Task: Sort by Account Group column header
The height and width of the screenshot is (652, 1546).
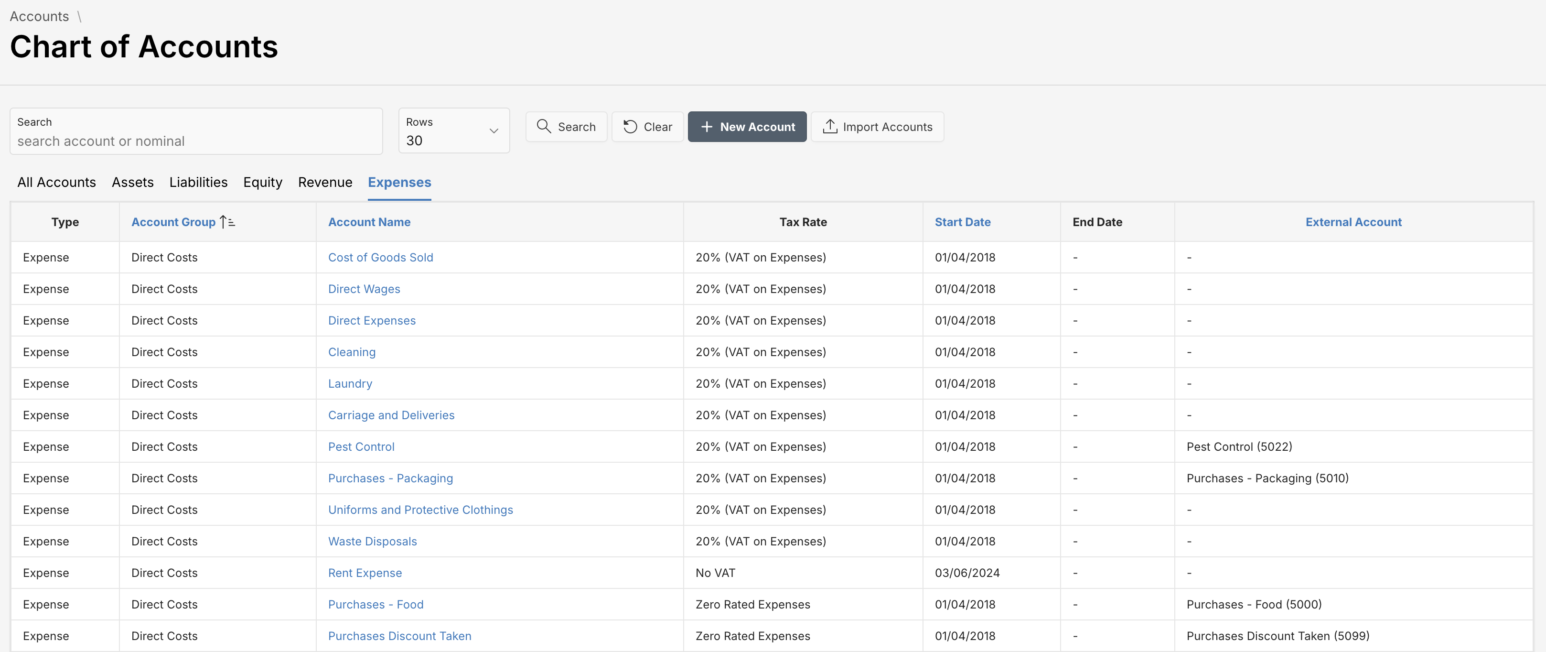Action: point(173,222)
